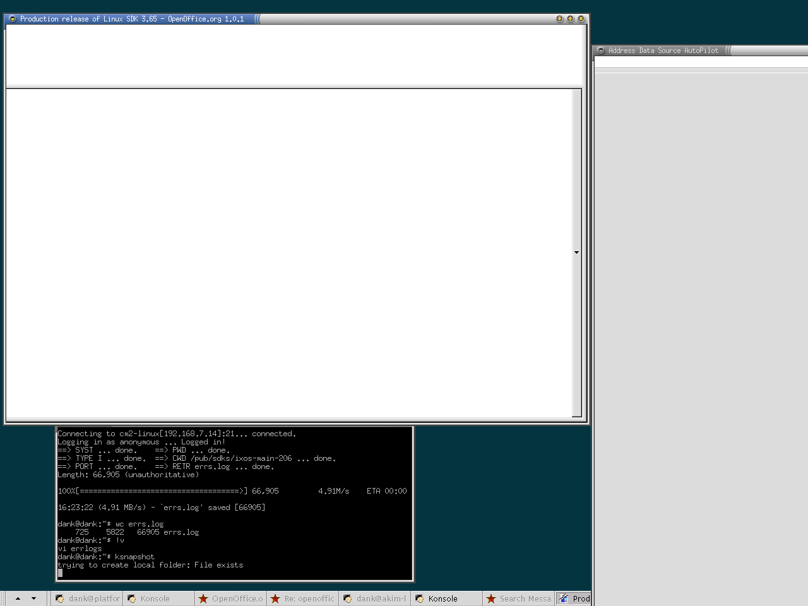Viewport: 808px width, 606px height.
Task: Click Production release of Linux SDK title text
Action: (132, 19)
